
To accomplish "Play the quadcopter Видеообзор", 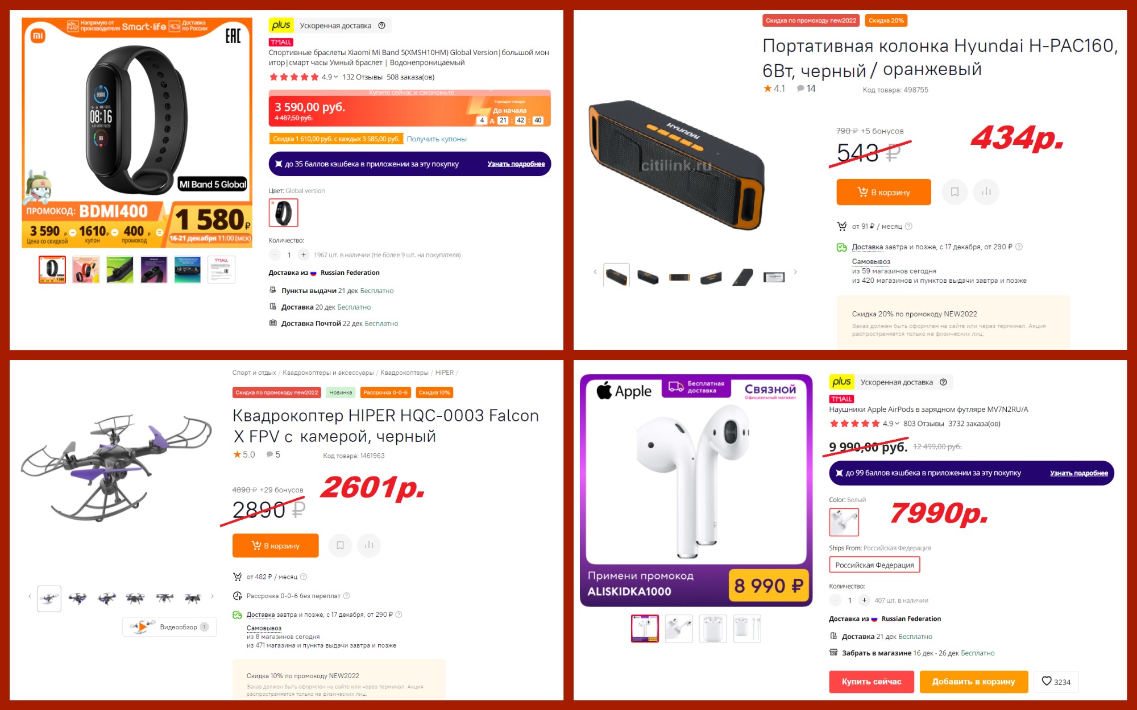I will click(x=169, y=627).
